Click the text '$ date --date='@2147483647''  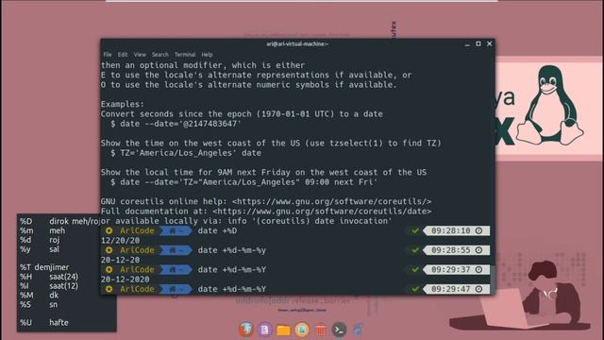(176, 124)
